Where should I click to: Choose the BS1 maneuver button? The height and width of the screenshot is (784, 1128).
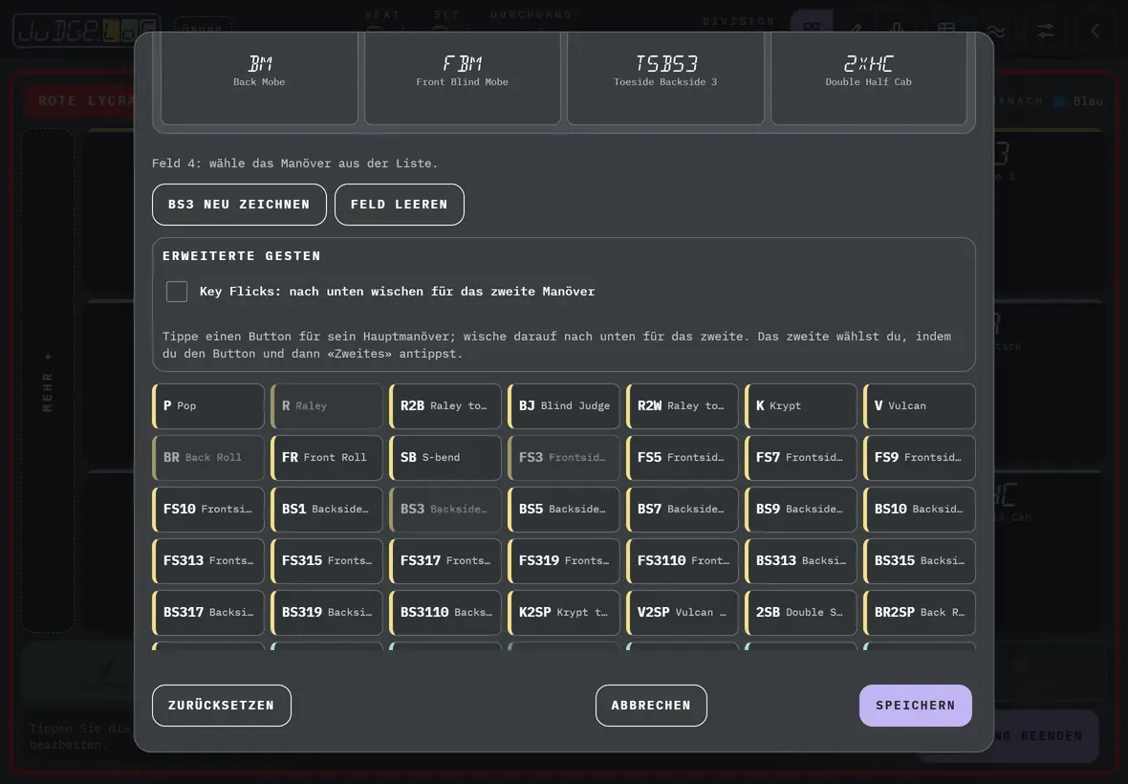(x=327, y=510)
